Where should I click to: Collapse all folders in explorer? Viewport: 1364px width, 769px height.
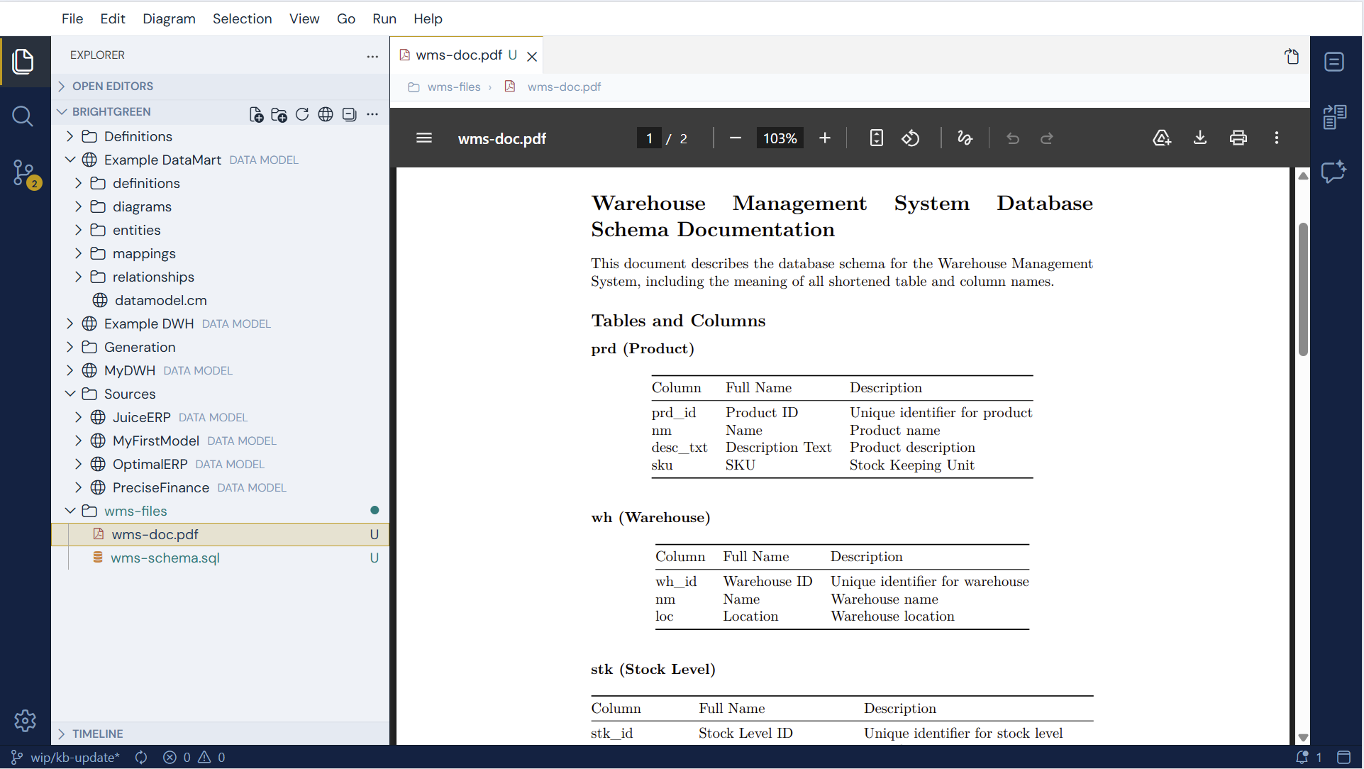pyautogui.click(x=349, y=114)
